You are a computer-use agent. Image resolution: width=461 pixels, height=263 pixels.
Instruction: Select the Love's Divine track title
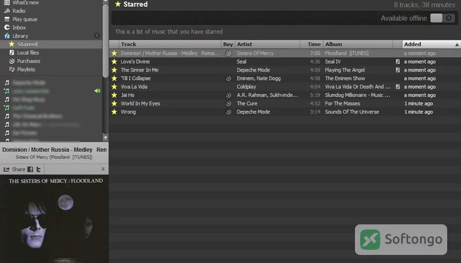[x=135, y=62]
